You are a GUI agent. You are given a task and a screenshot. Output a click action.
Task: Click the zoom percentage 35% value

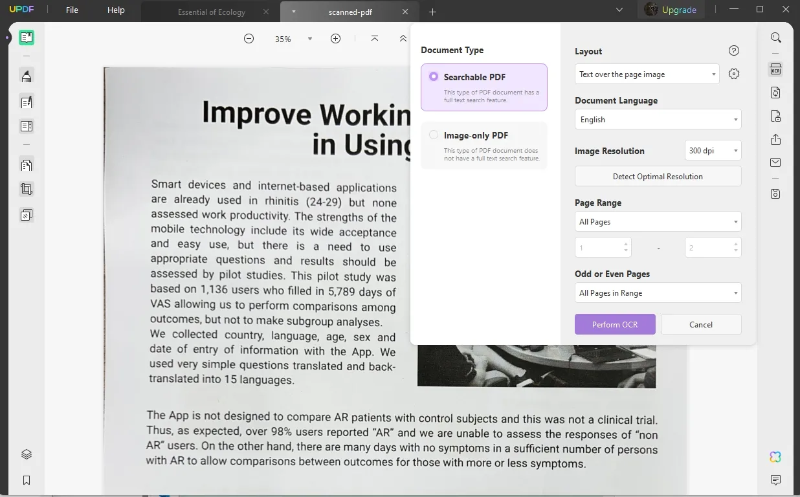click(283, 39)
